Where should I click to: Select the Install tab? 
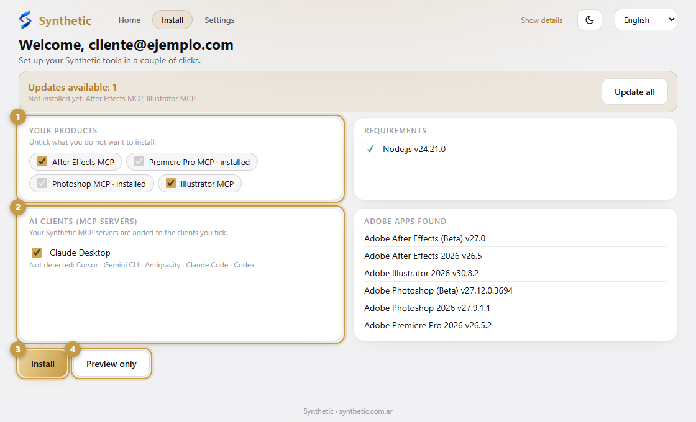[172, 20]
